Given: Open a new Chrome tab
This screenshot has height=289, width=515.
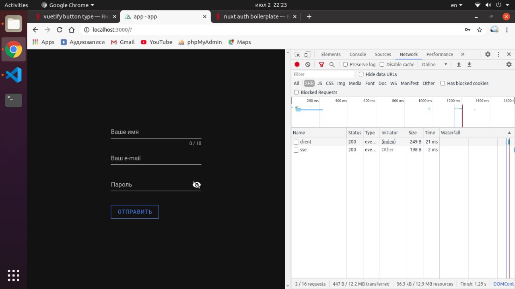Looking at the screenshot, I should (309, 16).
